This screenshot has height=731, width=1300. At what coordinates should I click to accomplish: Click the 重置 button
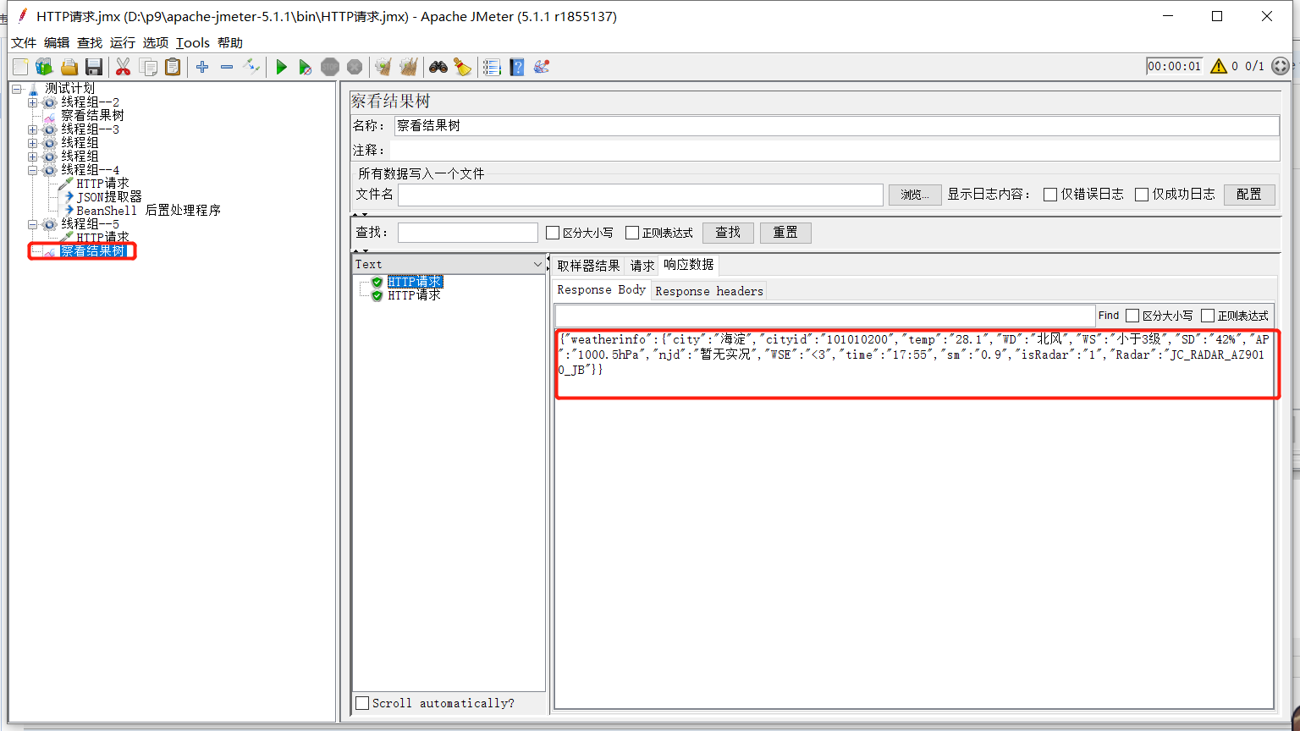pyautogui.click(x=785, y=233)
